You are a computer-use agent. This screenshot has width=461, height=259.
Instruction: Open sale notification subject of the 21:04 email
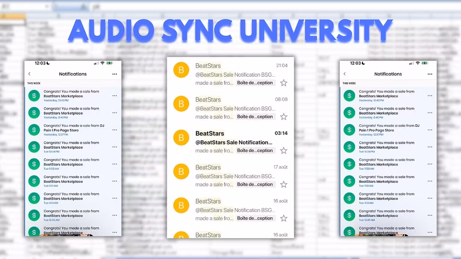[x=235, y=75]
